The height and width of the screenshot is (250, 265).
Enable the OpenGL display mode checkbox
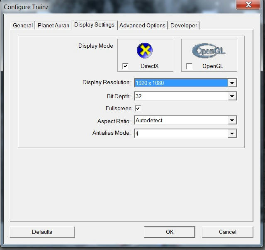(x=189, y=66)
